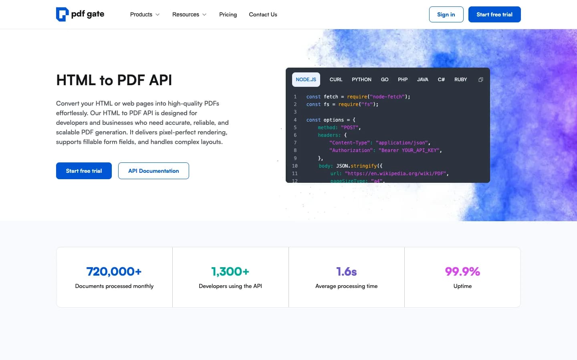Click the Uptime label
577x360 pixels.
462,286
